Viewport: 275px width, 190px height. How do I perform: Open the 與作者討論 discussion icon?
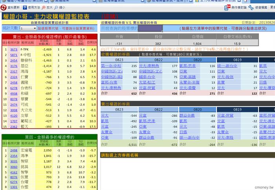pos(227,7)
